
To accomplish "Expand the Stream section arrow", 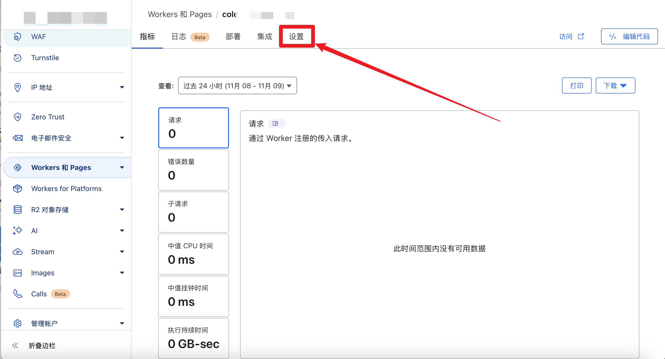I will coord(122,252).
